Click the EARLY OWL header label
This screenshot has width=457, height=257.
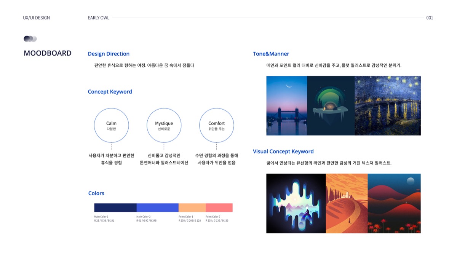tap(99, 18)
